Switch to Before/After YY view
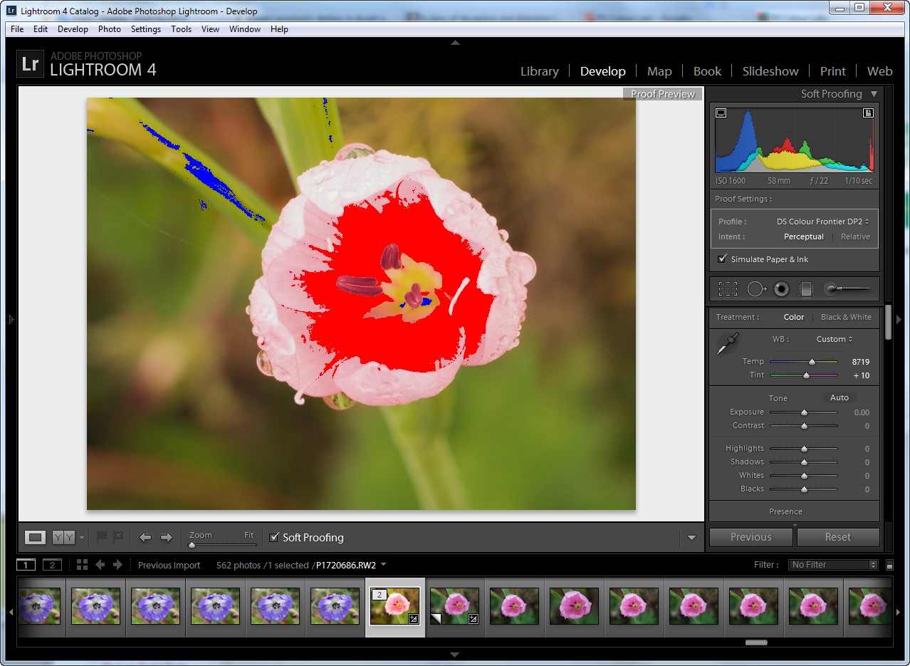The image size is (910, 666). click(x=63, y=538)
